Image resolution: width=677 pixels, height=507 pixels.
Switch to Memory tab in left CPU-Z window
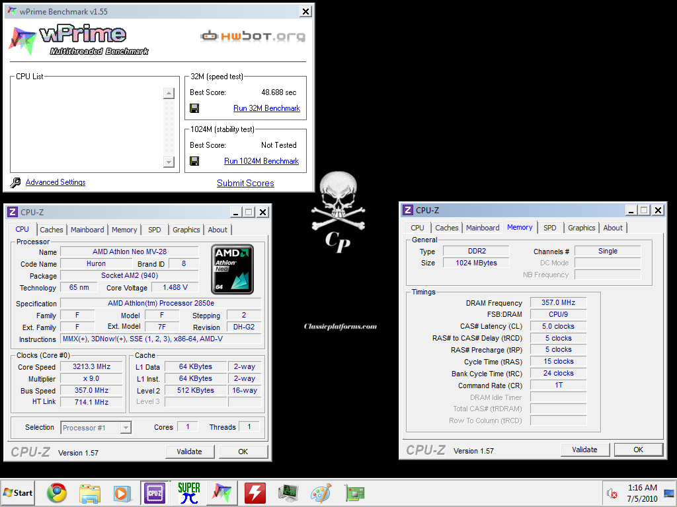point(124,230)
